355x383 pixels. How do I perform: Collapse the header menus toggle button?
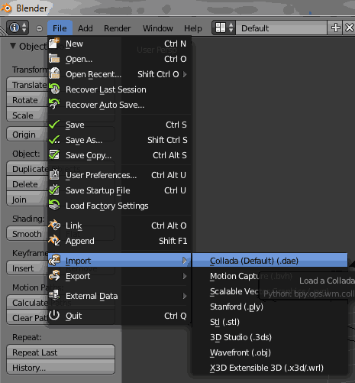(x=39, y=28)
